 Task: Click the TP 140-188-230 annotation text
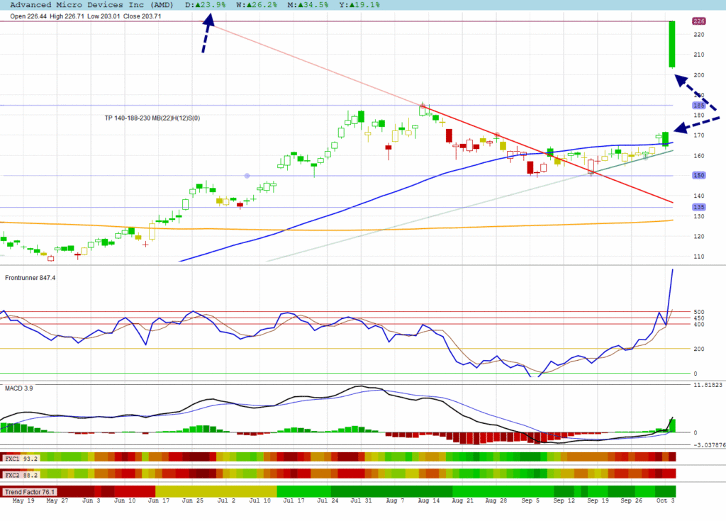click(152, 118)
